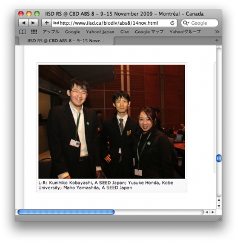This screenshot has width=237, height=242.
Task: Open the Gist bookmark
Action: click(124, 32)
